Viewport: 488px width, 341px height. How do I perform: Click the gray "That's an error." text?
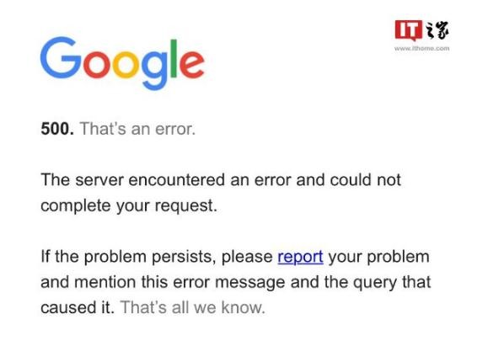pyautogui.click(x=137, y=128)
